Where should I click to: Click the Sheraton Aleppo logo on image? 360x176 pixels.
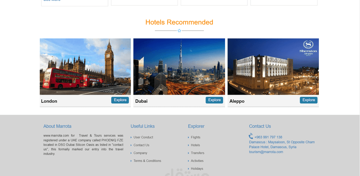(x=308, y=48)
